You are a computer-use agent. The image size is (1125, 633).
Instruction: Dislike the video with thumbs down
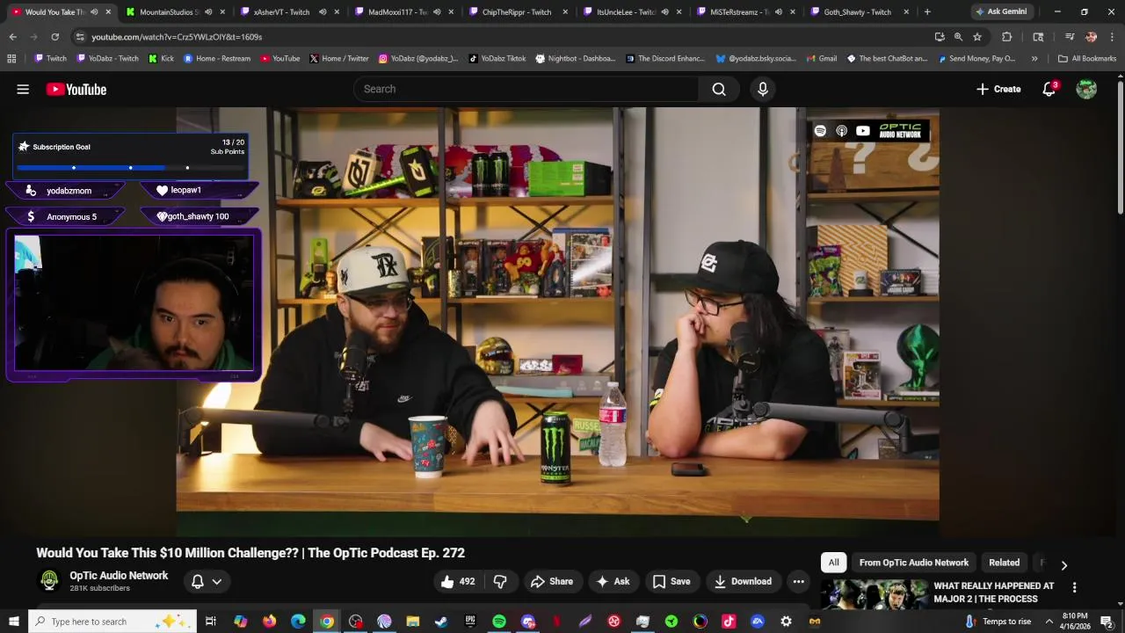500,581
